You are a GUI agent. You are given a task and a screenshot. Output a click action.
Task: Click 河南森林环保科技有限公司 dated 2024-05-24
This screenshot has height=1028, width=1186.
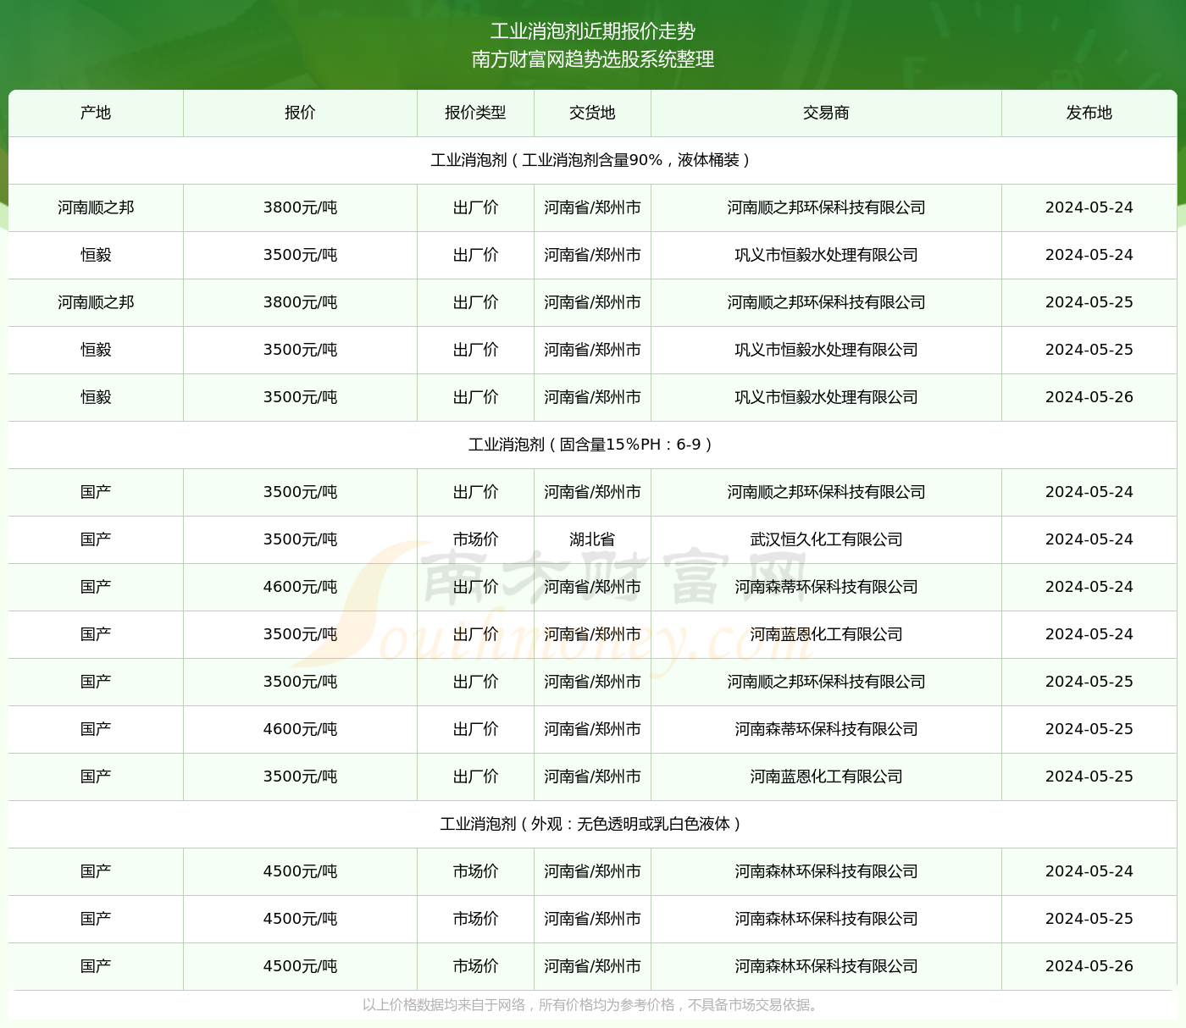coord(826,871)
